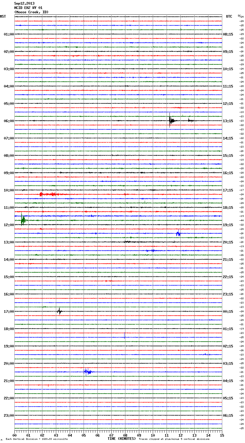The height and width of the screenshot is (443, 245).
Task: Click the '11:15' UTC time label
Action: [x=228, y=86]
